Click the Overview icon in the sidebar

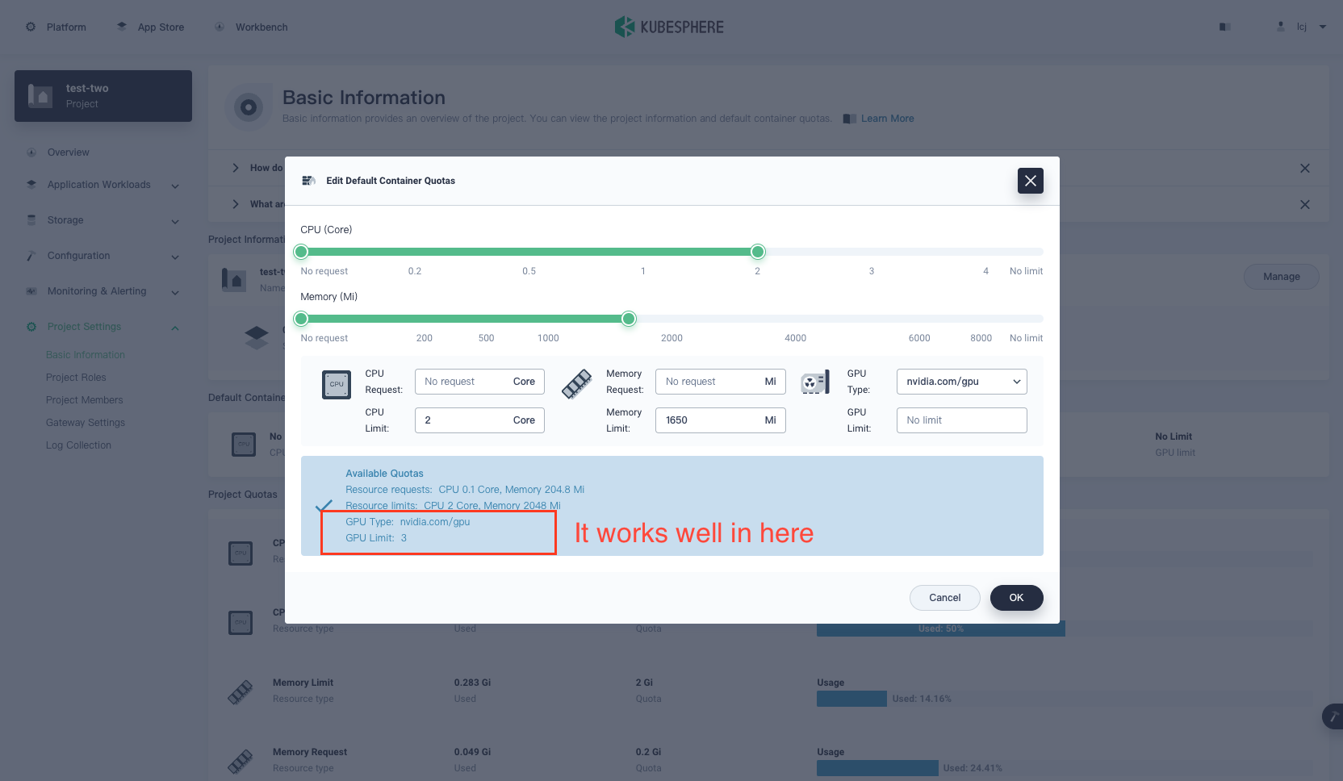[x=31, y=152]
